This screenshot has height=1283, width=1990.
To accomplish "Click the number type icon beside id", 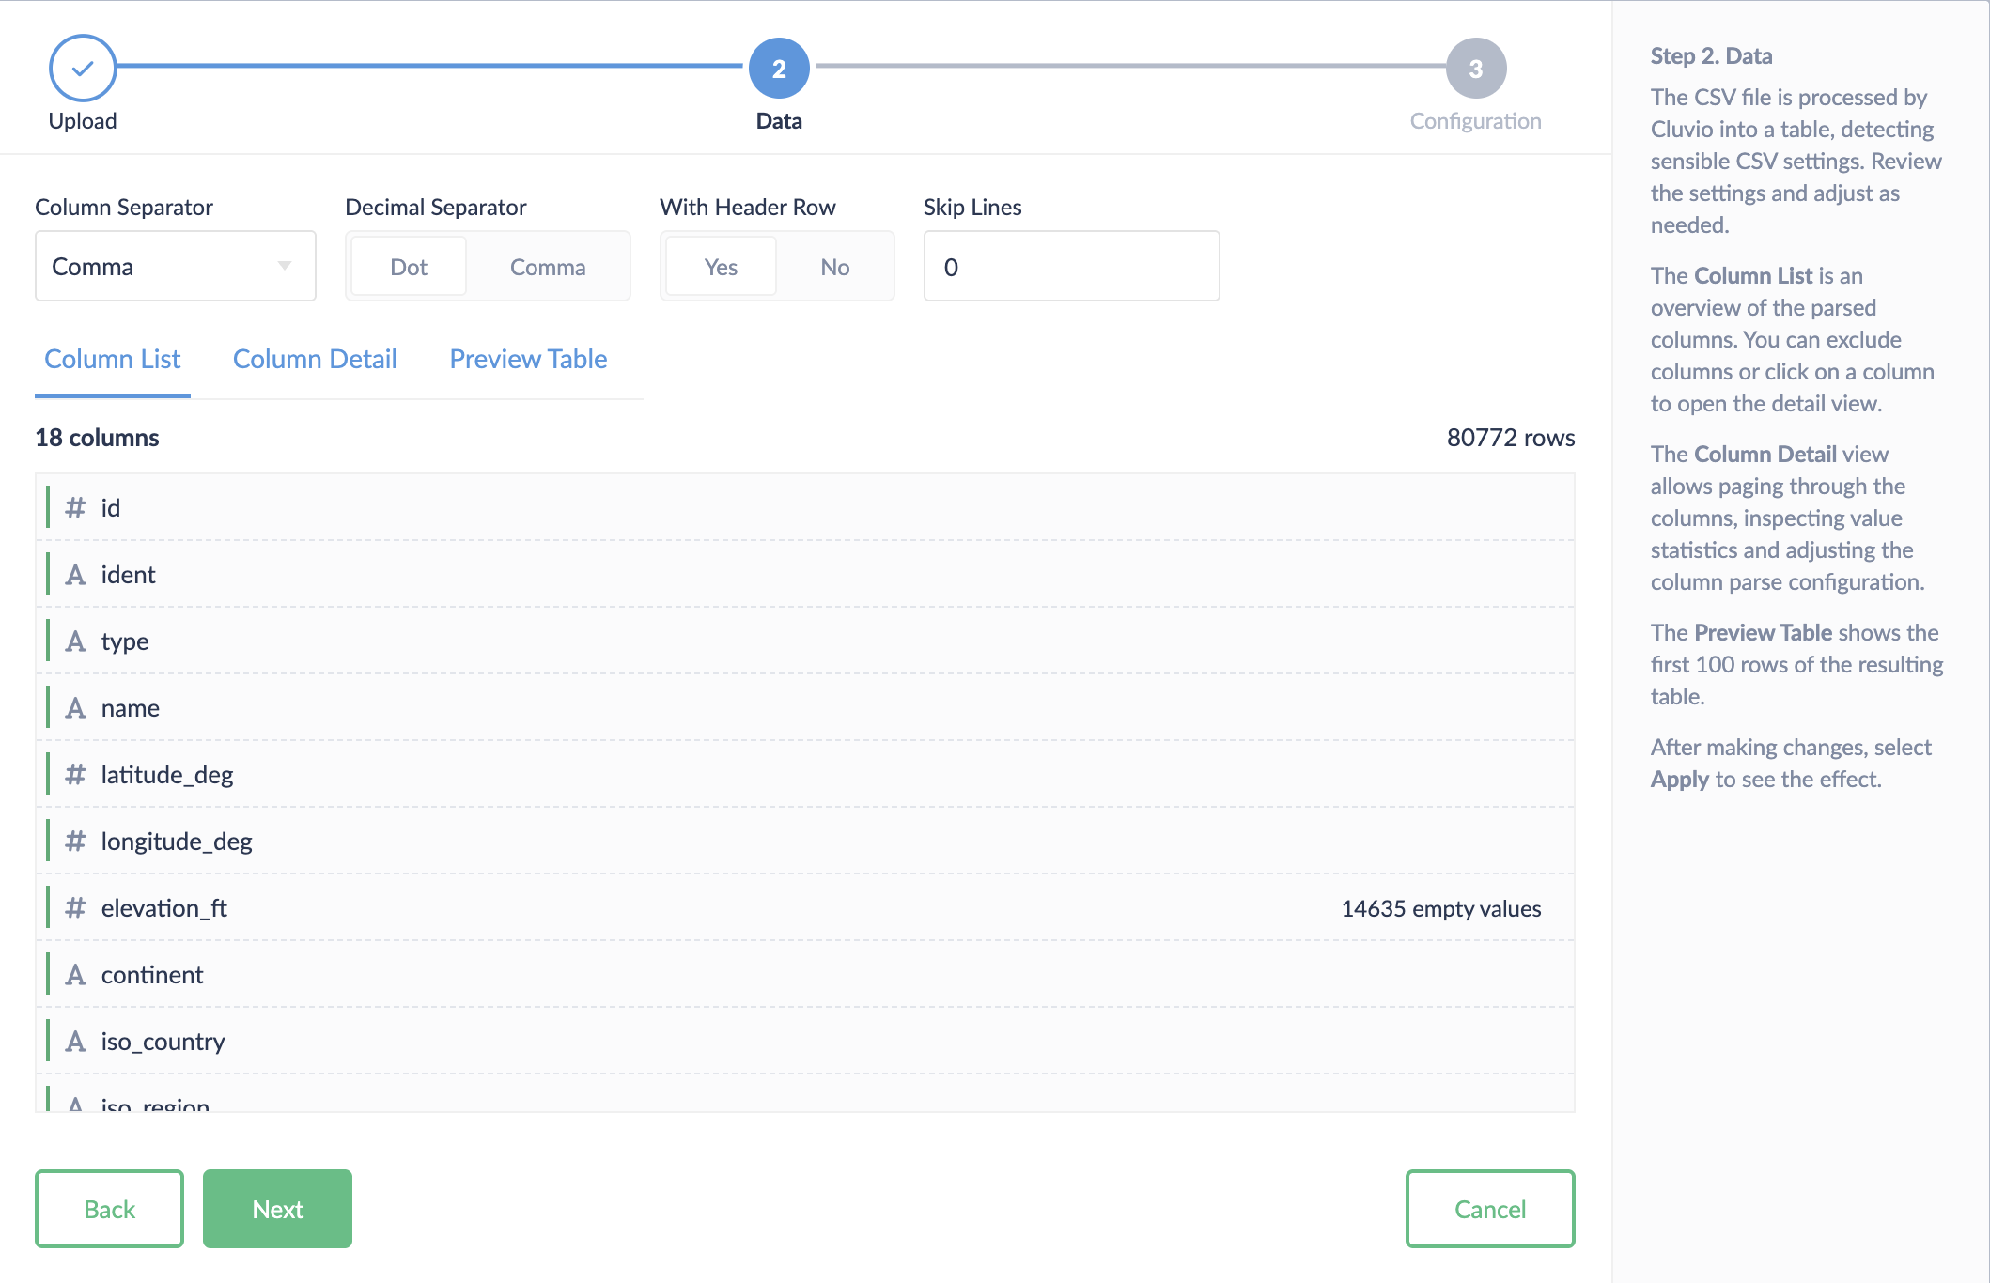I will pos(75,508).
